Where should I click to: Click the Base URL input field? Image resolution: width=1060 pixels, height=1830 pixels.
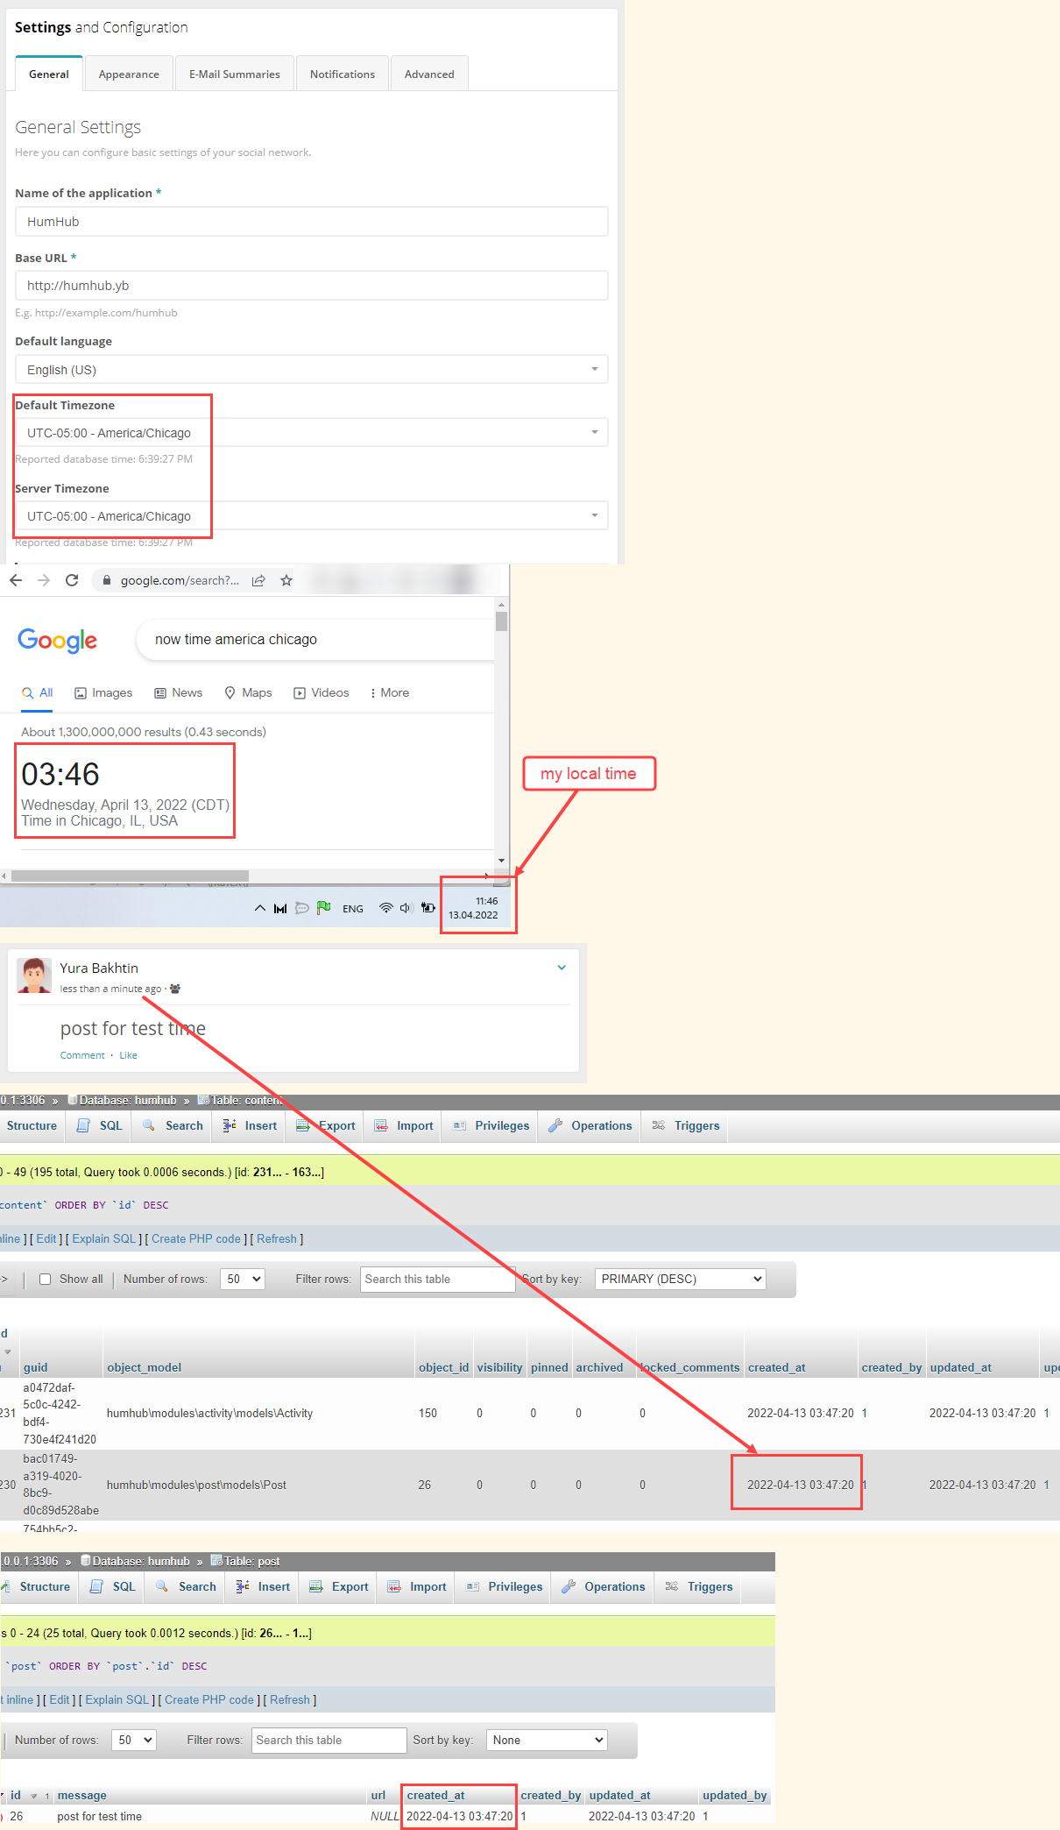[311, 286]
